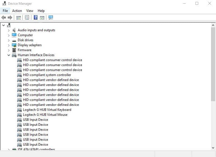Click Scan for hardware changes monitor icon

51,17
